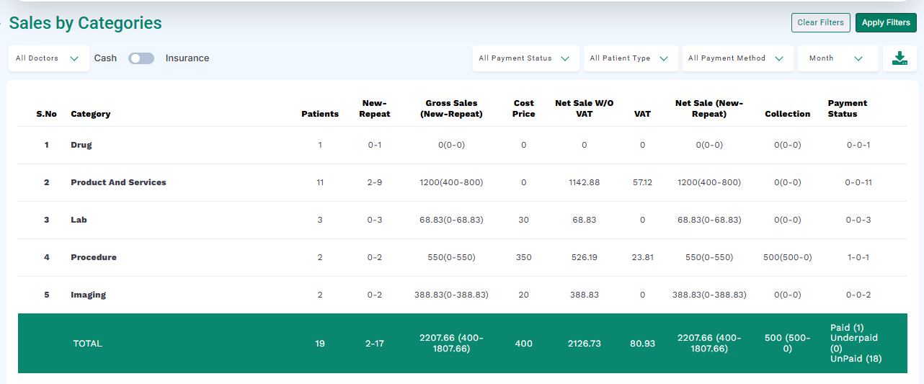Open the All Patient Type dropdown
The image size is (924, 384).
click(x=631, y=58)
